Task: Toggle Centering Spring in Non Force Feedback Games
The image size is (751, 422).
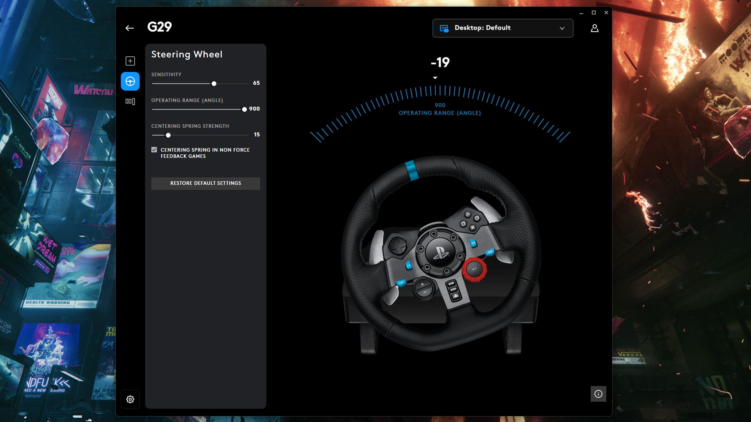Action: click(x=154, y=150)
